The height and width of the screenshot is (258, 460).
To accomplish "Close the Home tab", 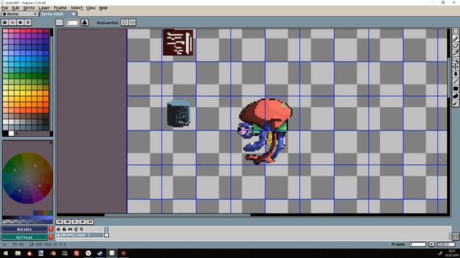I will (35, 14).
